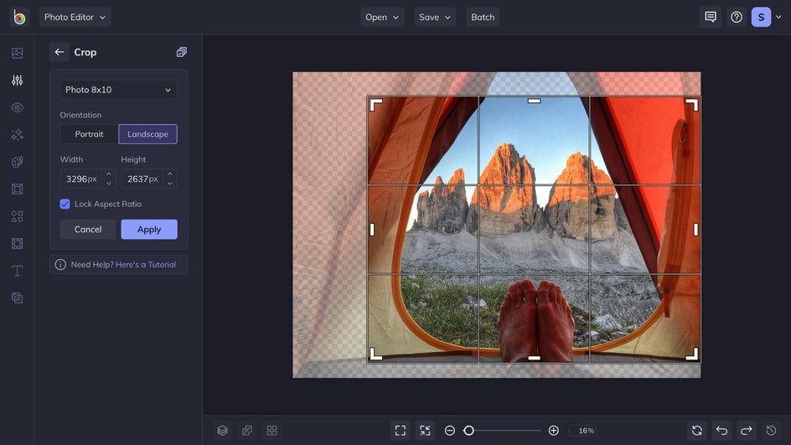Click the collapse to actual size icon

[426, 431]
